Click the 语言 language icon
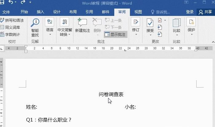This screenshot has width=215, height=127. 49,22
